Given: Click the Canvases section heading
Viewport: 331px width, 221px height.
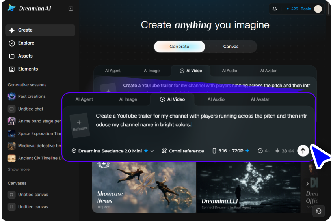Looking at the screenshot, I should click(17, 183).
